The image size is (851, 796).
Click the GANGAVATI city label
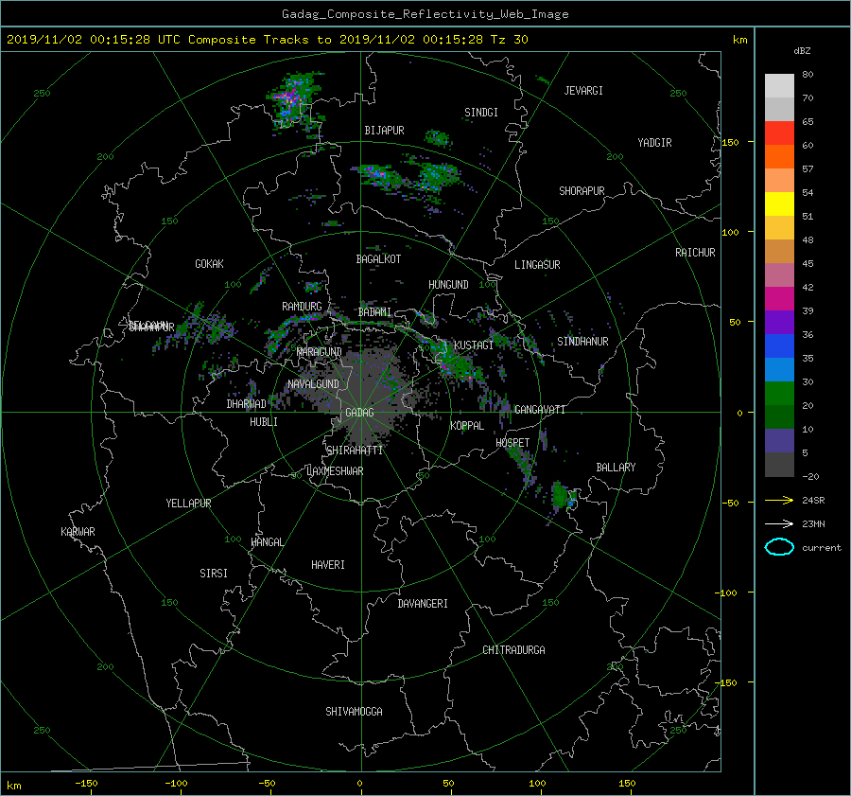[540, 410]
